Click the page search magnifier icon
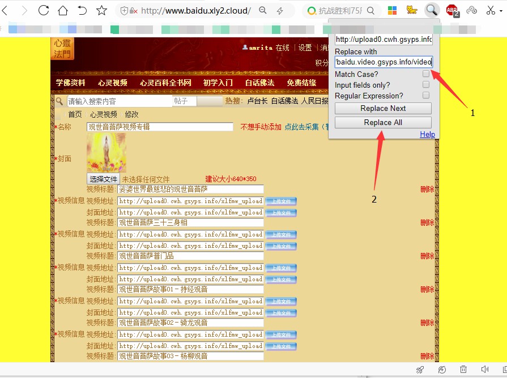 click(59, 101)
